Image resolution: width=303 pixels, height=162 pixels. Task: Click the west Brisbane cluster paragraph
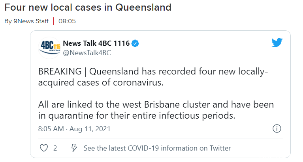point(156,110)
